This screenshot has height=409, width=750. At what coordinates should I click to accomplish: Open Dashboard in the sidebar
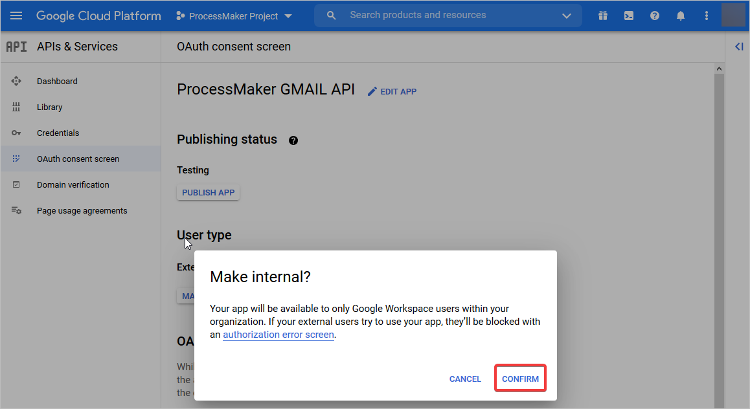pos(57,82)
